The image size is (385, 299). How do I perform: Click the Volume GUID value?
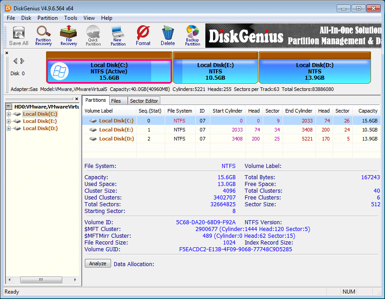click(236, 249)
